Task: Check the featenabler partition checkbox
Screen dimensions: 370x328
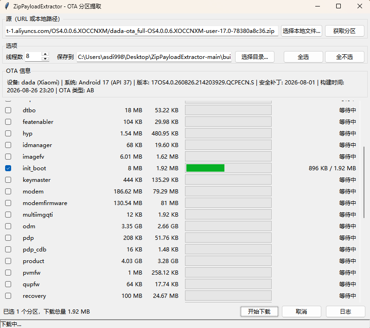Action: [x=8, y=122]
